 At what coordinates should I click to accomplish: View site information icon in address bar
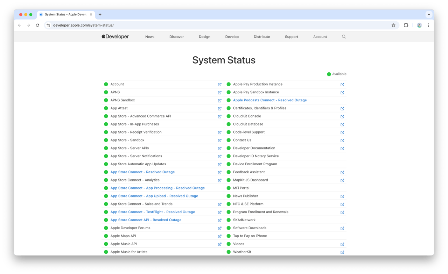point(48,25)
